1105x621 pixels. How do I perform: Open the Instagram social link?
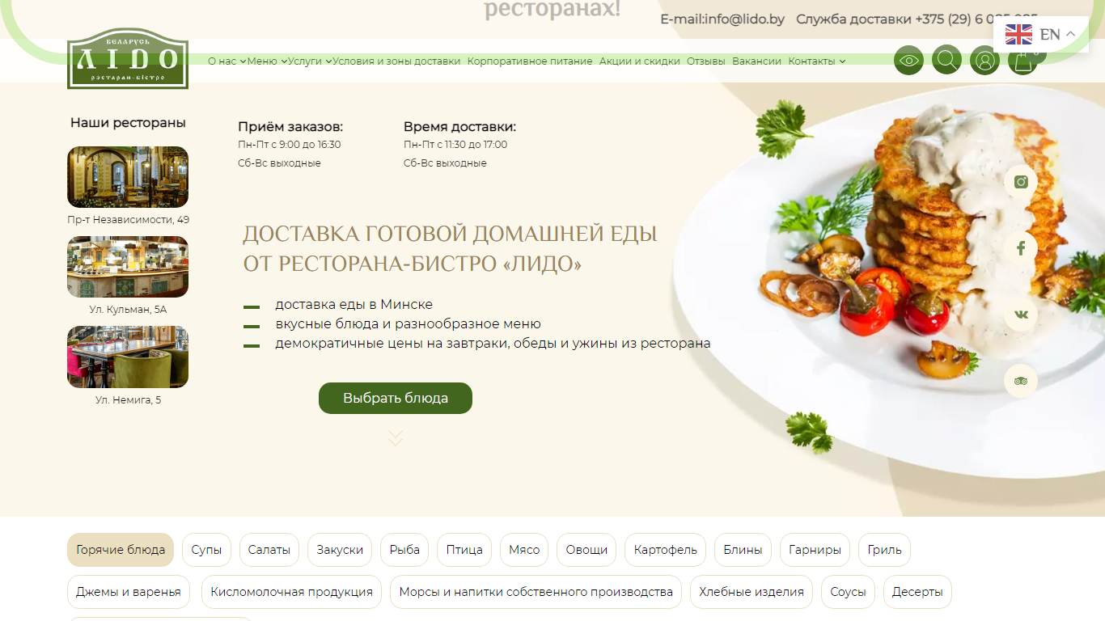click(x=1021, y=182)
